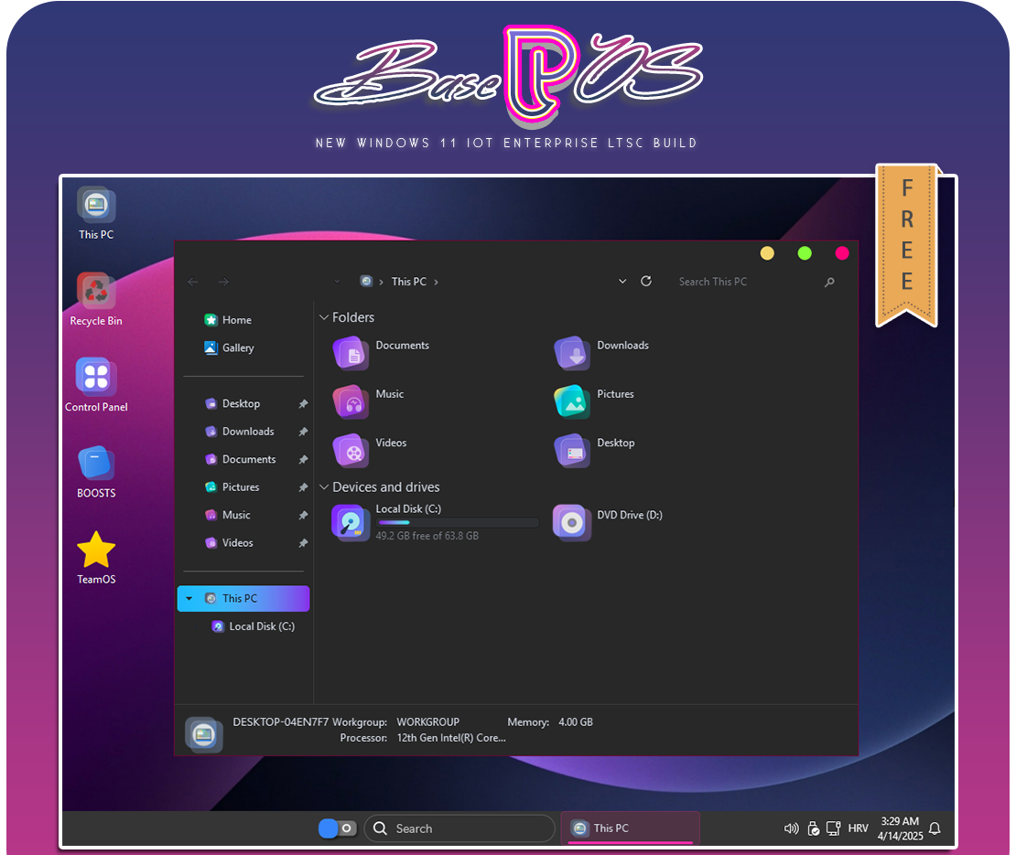Click the security icon in system tray
Image resolution: width=1016 pixels, height=855 pixels.
tap(813, 828)
